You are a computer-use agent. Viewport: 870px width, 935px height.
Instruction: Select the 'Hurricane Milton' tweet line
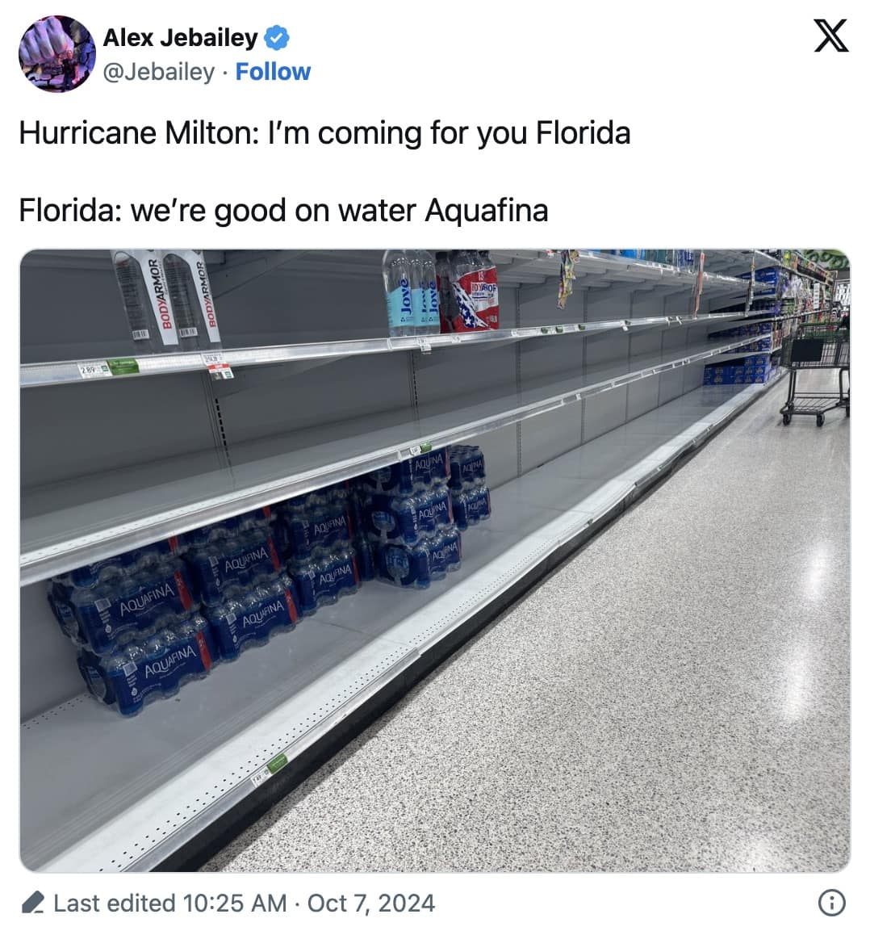point(324,133)
